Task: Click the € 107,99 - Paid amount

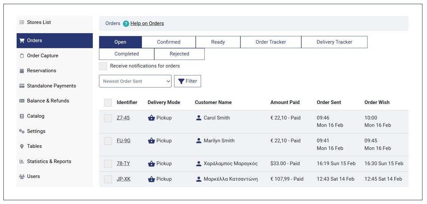Action: 287,179
